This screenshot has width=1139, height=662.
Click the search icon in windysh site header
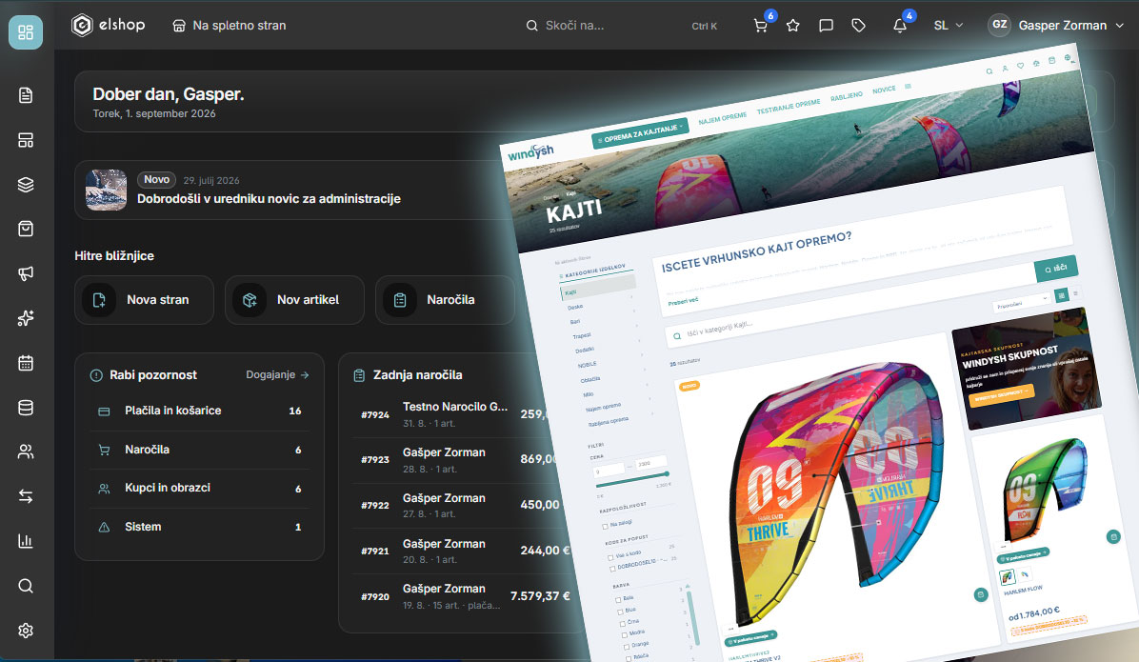tap(989, 71)
